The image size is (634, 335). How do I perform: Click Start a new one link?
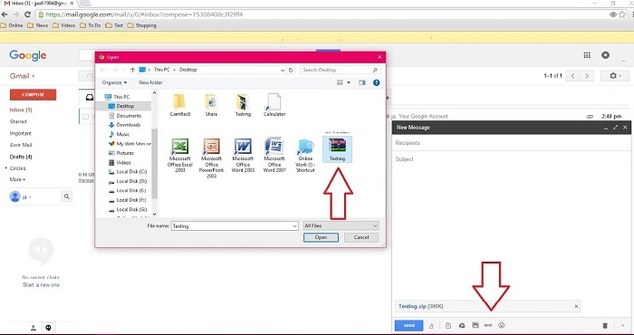41,285
